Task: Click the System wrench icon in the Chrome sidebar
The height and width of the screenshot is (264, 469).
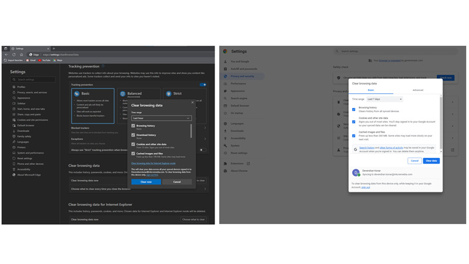Action: click(225, 145)
